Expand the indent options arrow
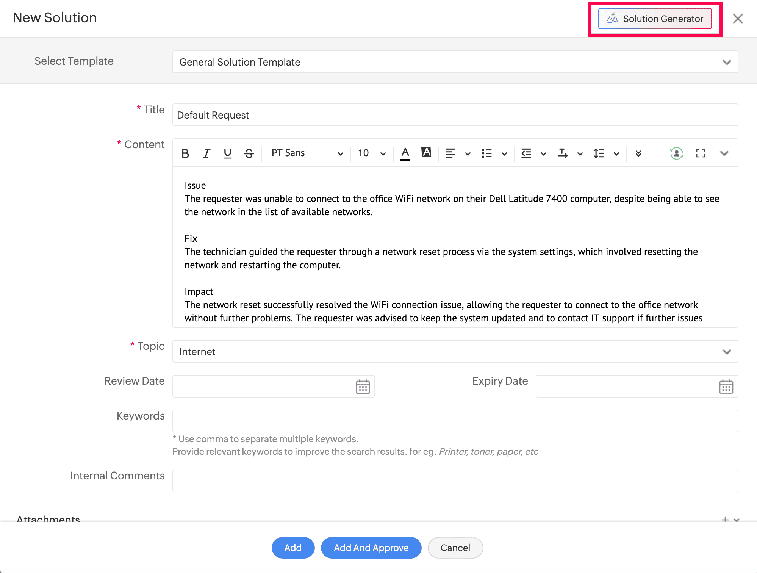 click(544, 154)
